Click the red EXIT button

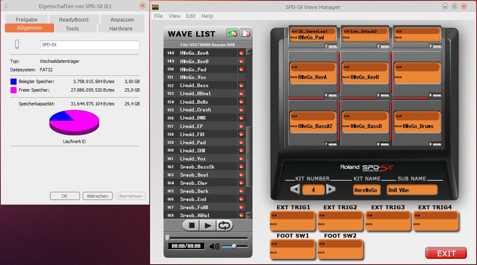446,253
